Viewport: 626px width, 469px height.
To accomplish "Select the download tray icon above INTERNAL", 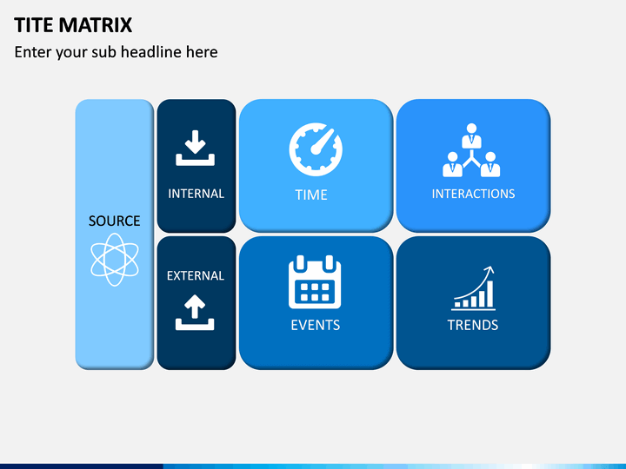I will (196, 148).
